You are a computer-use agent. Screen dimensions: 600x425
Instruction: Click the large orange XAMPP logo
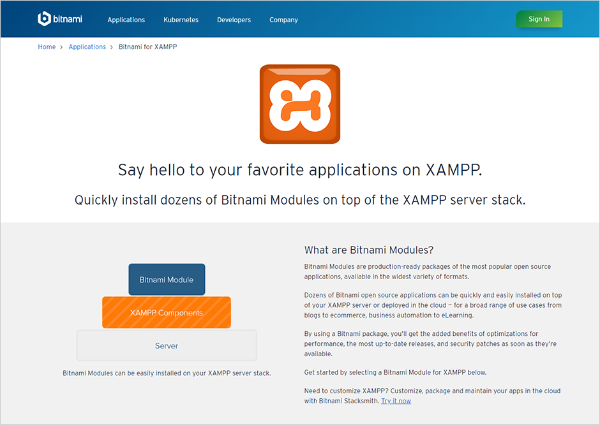(x=299, y=104)
